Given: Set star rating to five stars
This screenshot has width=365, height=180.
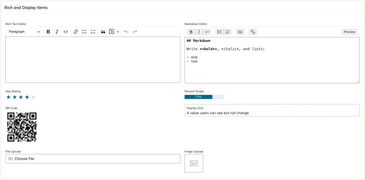Looking at the screenshot, I should click(33, 97).
